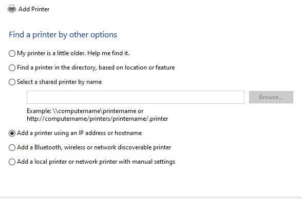Click the 'Add Printer' window title text

pos(34,9)
